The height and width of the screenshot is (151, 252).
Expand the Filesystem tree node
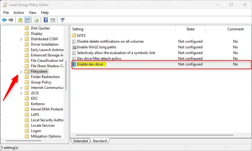tap(21, 72)
